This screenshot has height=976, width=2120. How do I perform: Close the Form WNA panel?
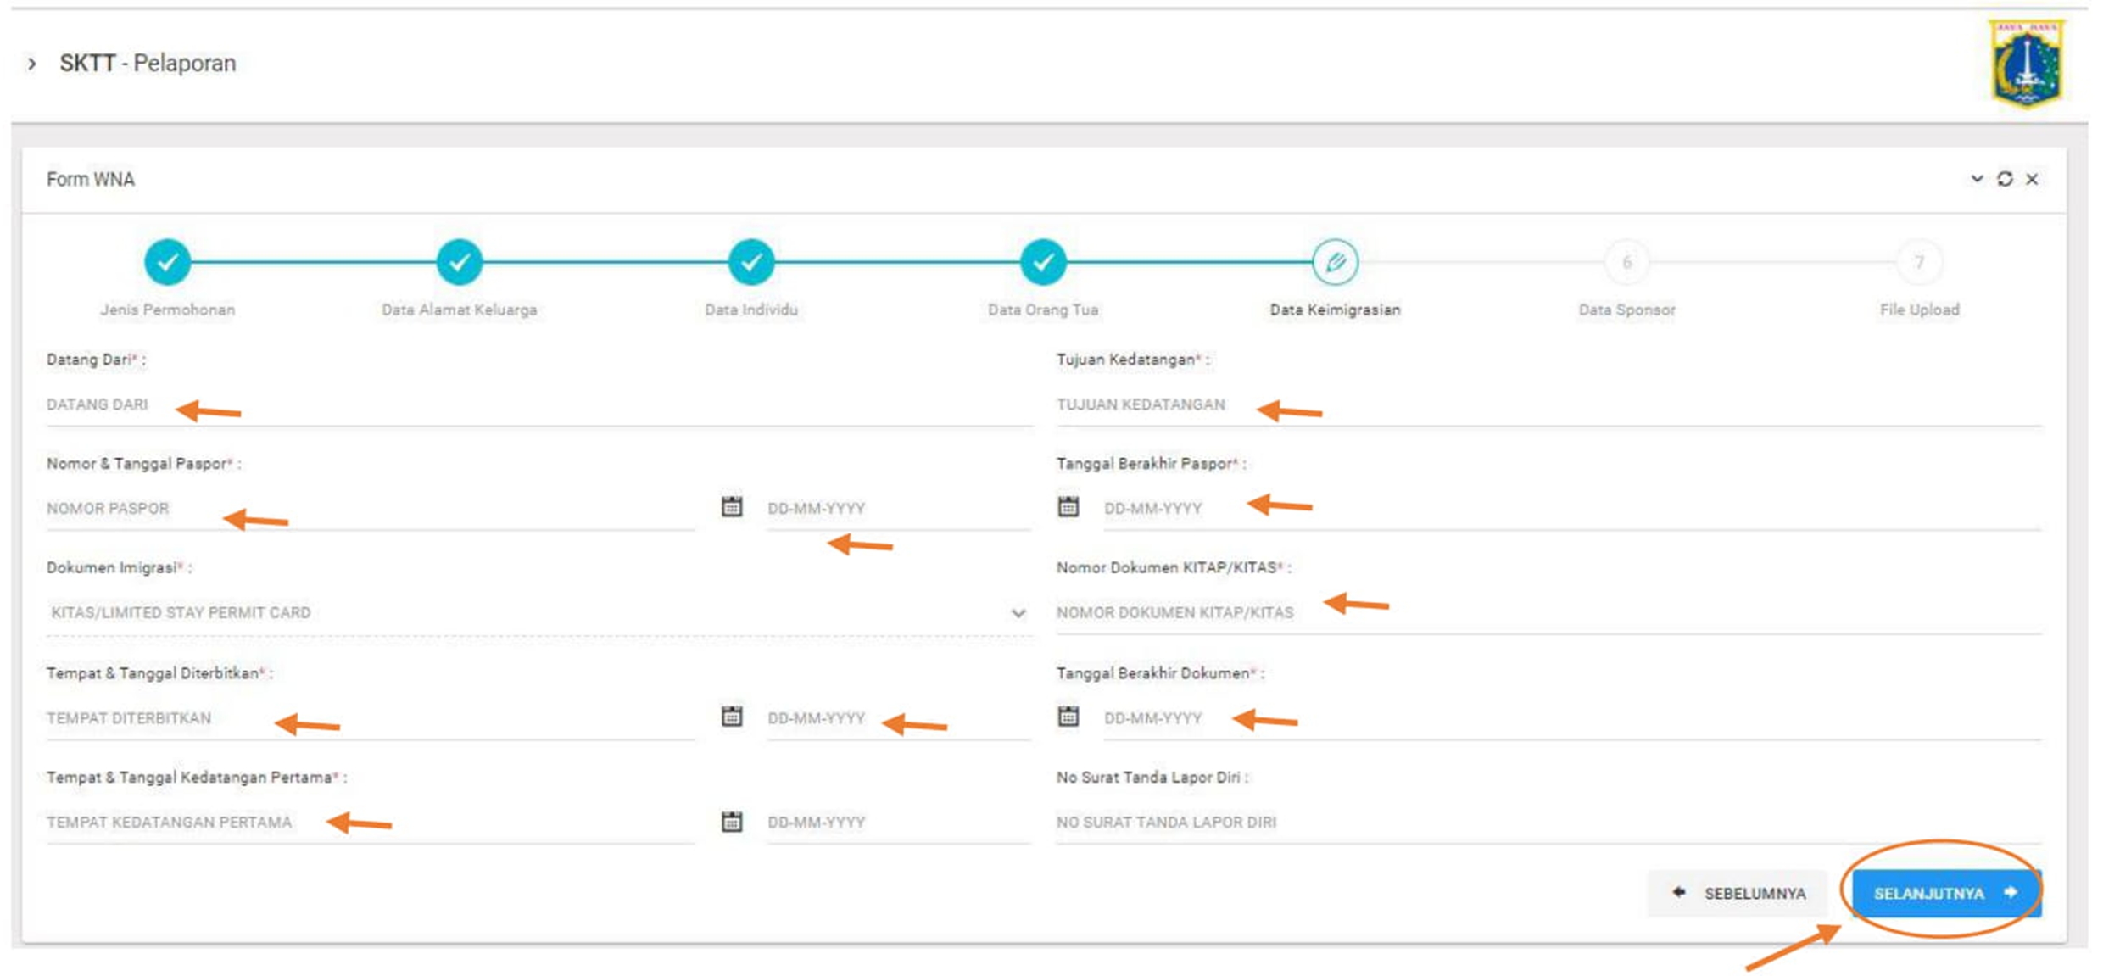(2032, 179)
